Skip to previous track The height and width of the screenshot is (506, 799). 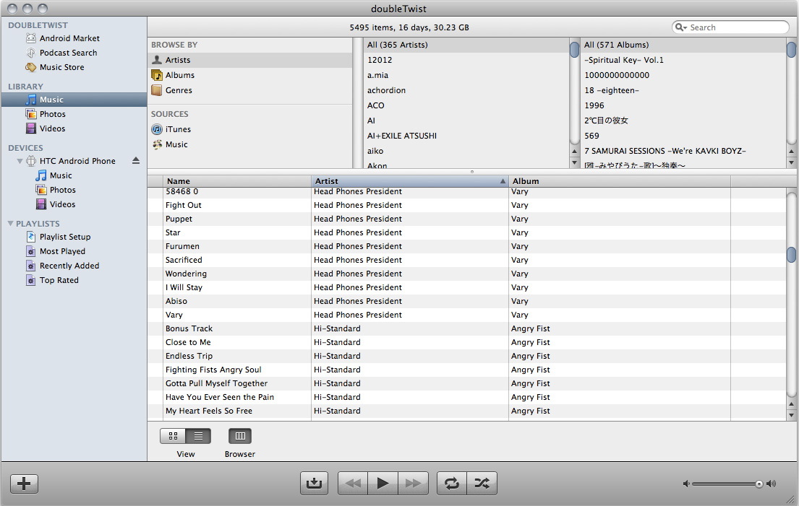coord(353,483)
